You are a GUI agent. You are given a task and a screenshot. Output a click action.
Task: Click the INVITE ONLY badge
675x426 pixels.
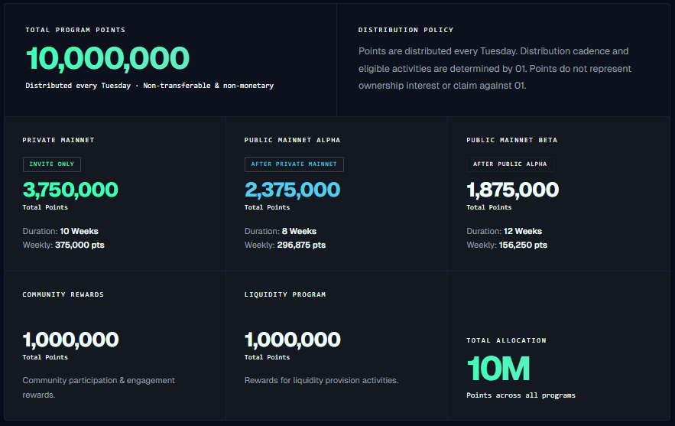click(x=52, y=164)
